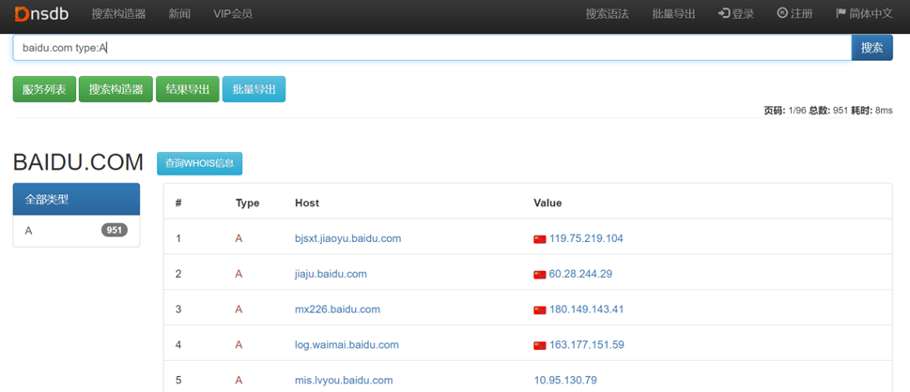Click IP value 180.149.143.41
The image size is (910, 392).
click(586, 309)
